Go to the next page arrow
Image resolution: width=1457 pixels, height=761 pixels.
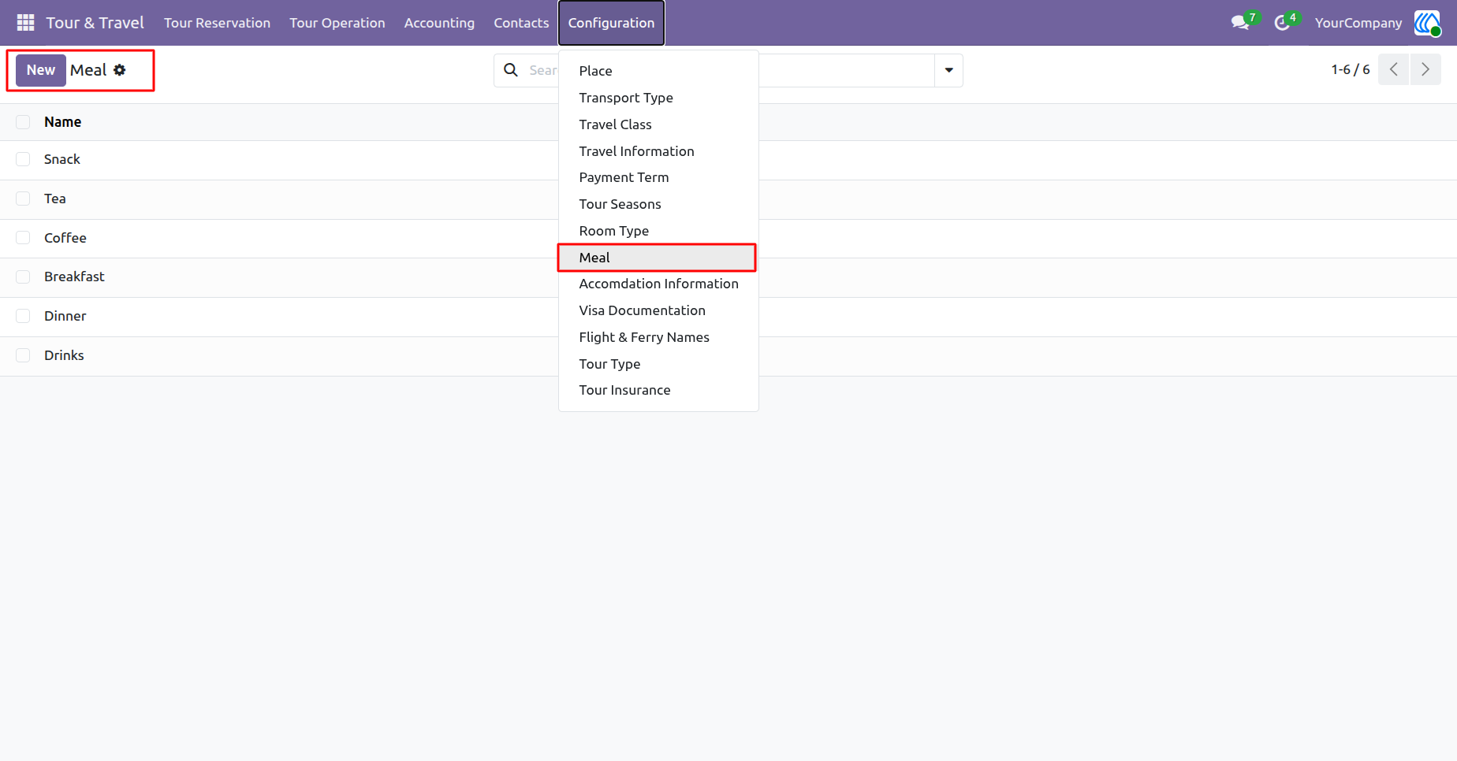coord(1425,69)
